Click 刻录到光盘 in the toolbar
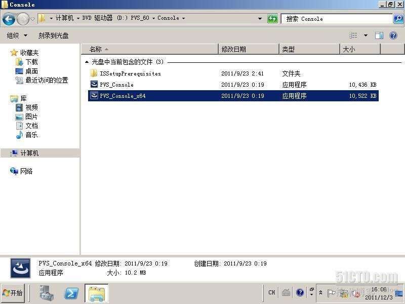The height and width of the screenshot is (304, 405). [x=54, y=35]
